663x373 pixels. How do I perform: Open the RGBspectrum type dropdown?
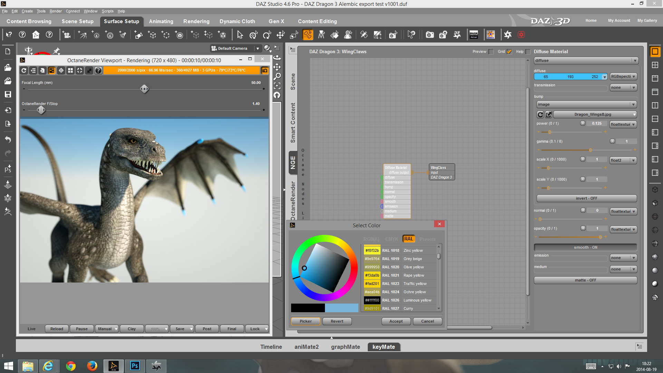tap(623, 77)
